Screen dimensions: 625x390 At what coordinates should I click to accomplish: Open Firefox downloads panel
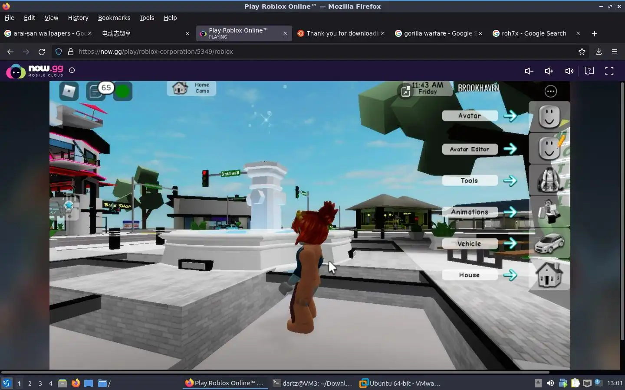[599, 52]
